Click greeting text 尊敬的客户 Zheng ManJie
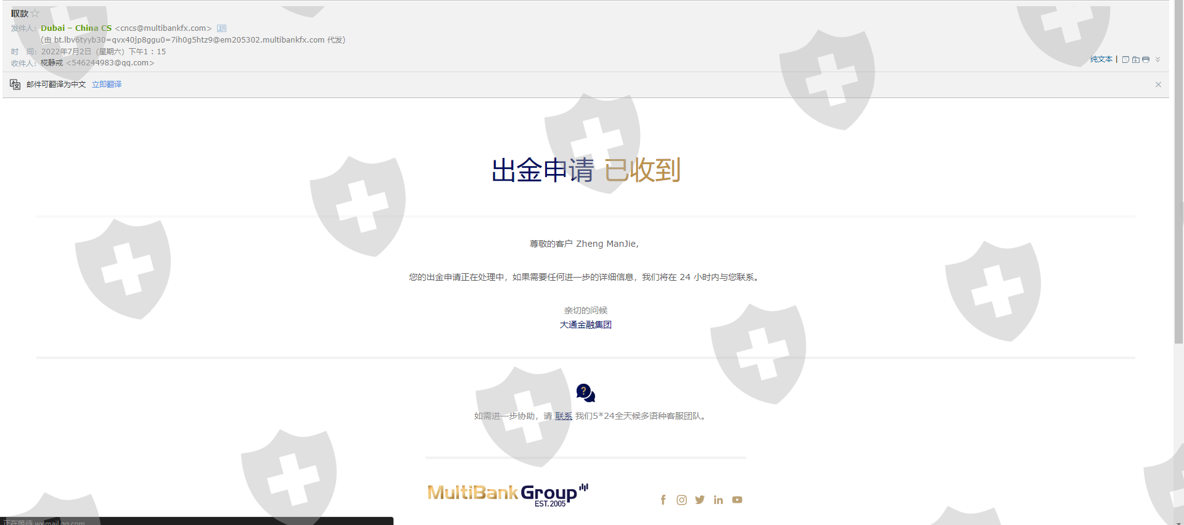This screenshot has height=525, width=1184. 584,244
